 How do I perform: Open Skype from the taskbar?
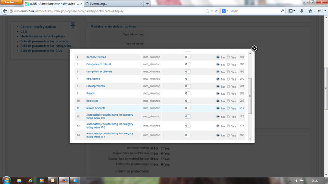[x=75, y=181]
